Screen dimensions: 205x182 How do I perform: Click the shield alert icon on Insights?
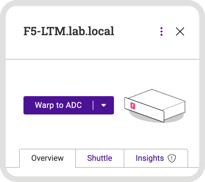172,158
